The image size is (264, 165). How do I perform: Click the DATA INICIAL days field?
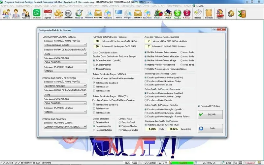click(97, 41)
